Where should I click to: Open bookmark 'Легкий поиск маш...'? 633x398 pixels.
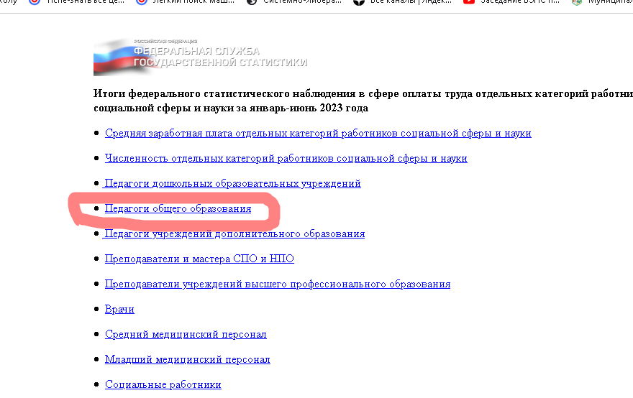pyautogui.click(x=186, y=2)
